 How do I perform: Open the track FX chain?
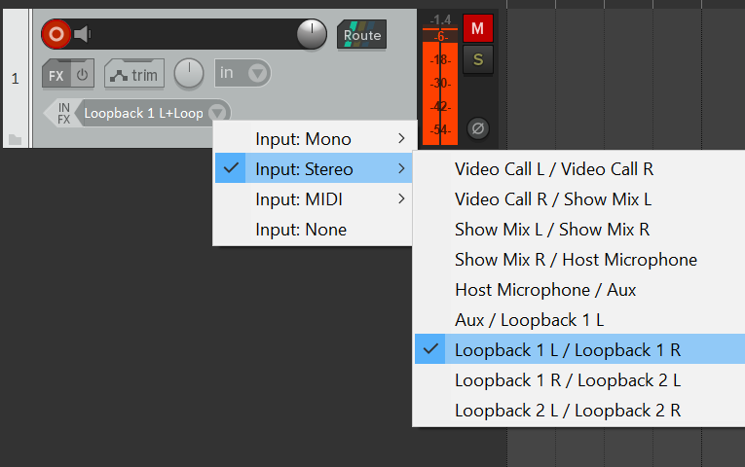pyautogui.click(x=56, y=75)
